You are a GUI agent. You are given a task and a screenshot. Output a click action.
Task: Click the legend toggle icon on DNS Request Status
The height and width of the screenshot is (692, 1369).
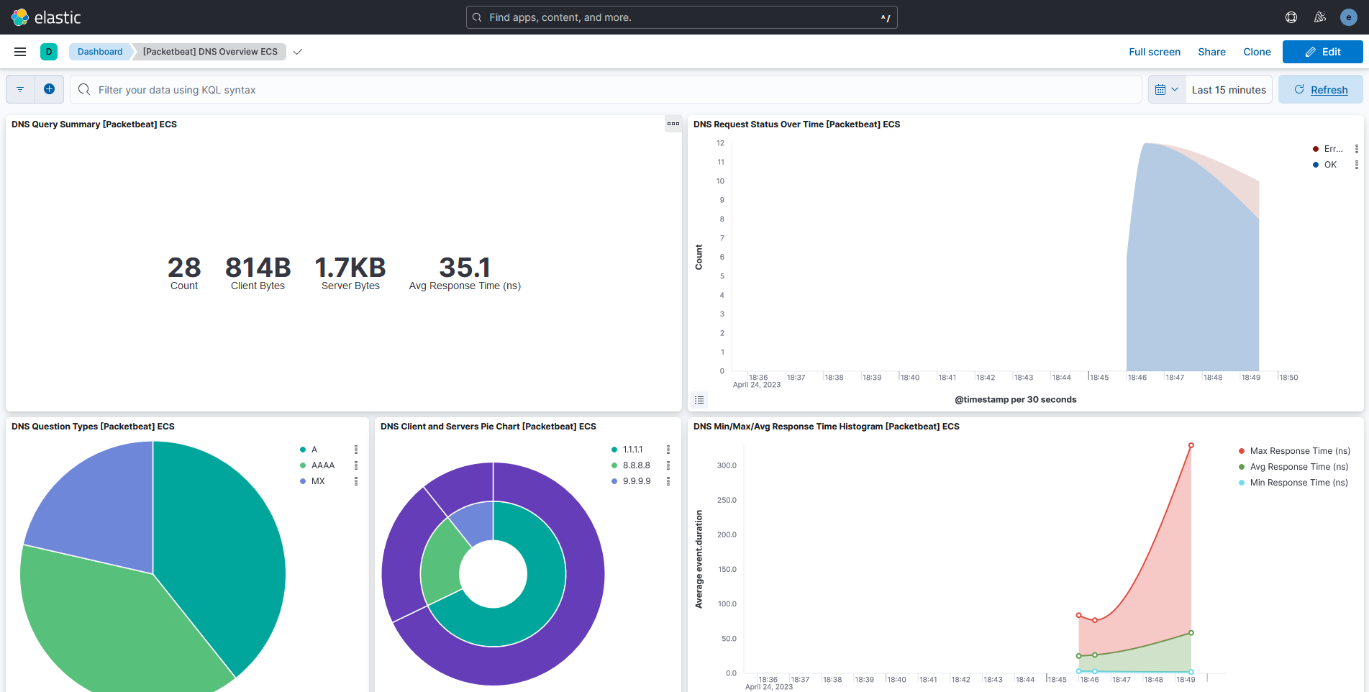tap(699, 399)
